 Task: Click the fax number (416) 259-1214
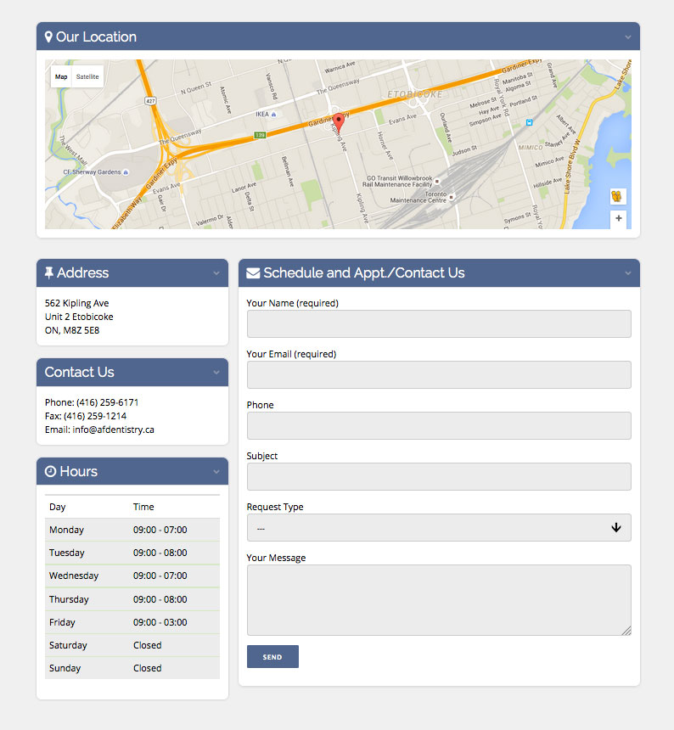coord(95,416)
